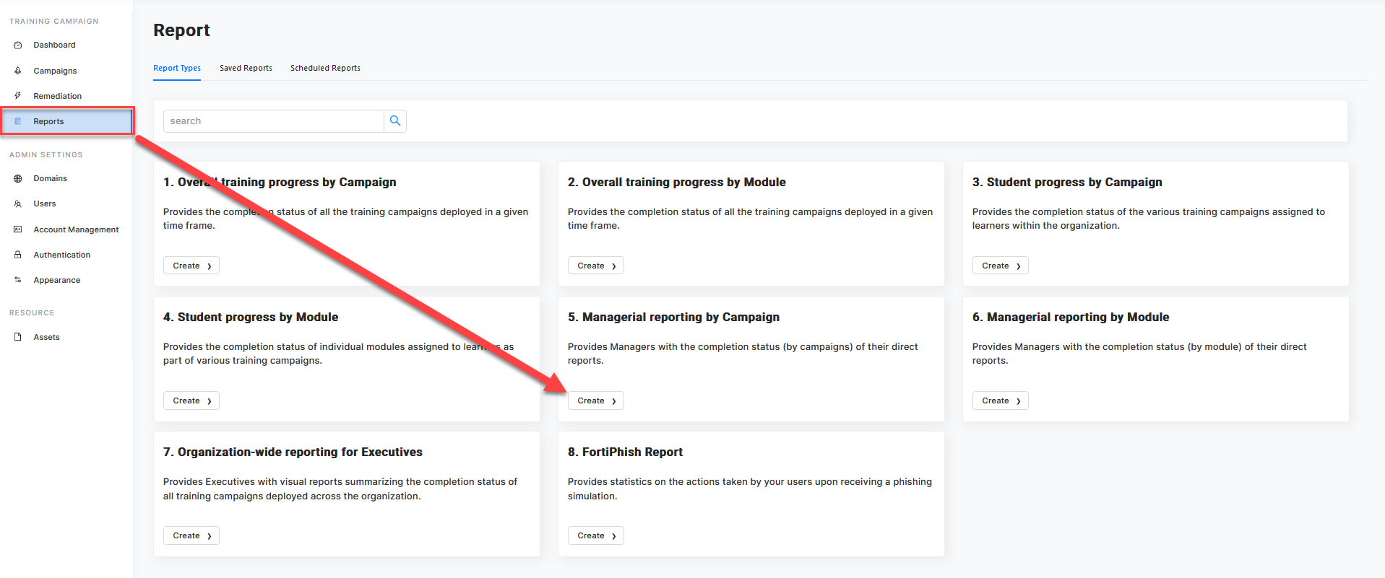Create Student progress by Module report
This screenshot has height=578, width=1385.
click(x=191, y=400)
